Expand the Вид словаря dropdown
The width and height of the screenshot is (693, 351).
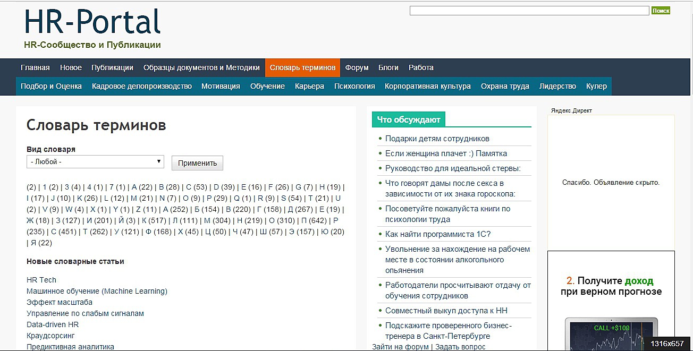coord(95,161)
